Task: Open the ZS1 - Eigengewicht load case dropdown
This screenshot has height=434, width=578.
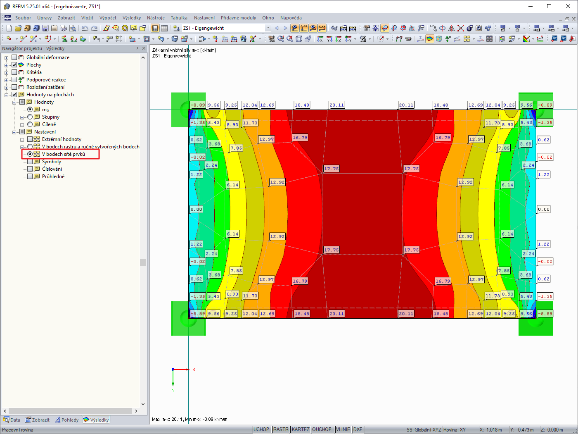Action: tap(268, 28)
